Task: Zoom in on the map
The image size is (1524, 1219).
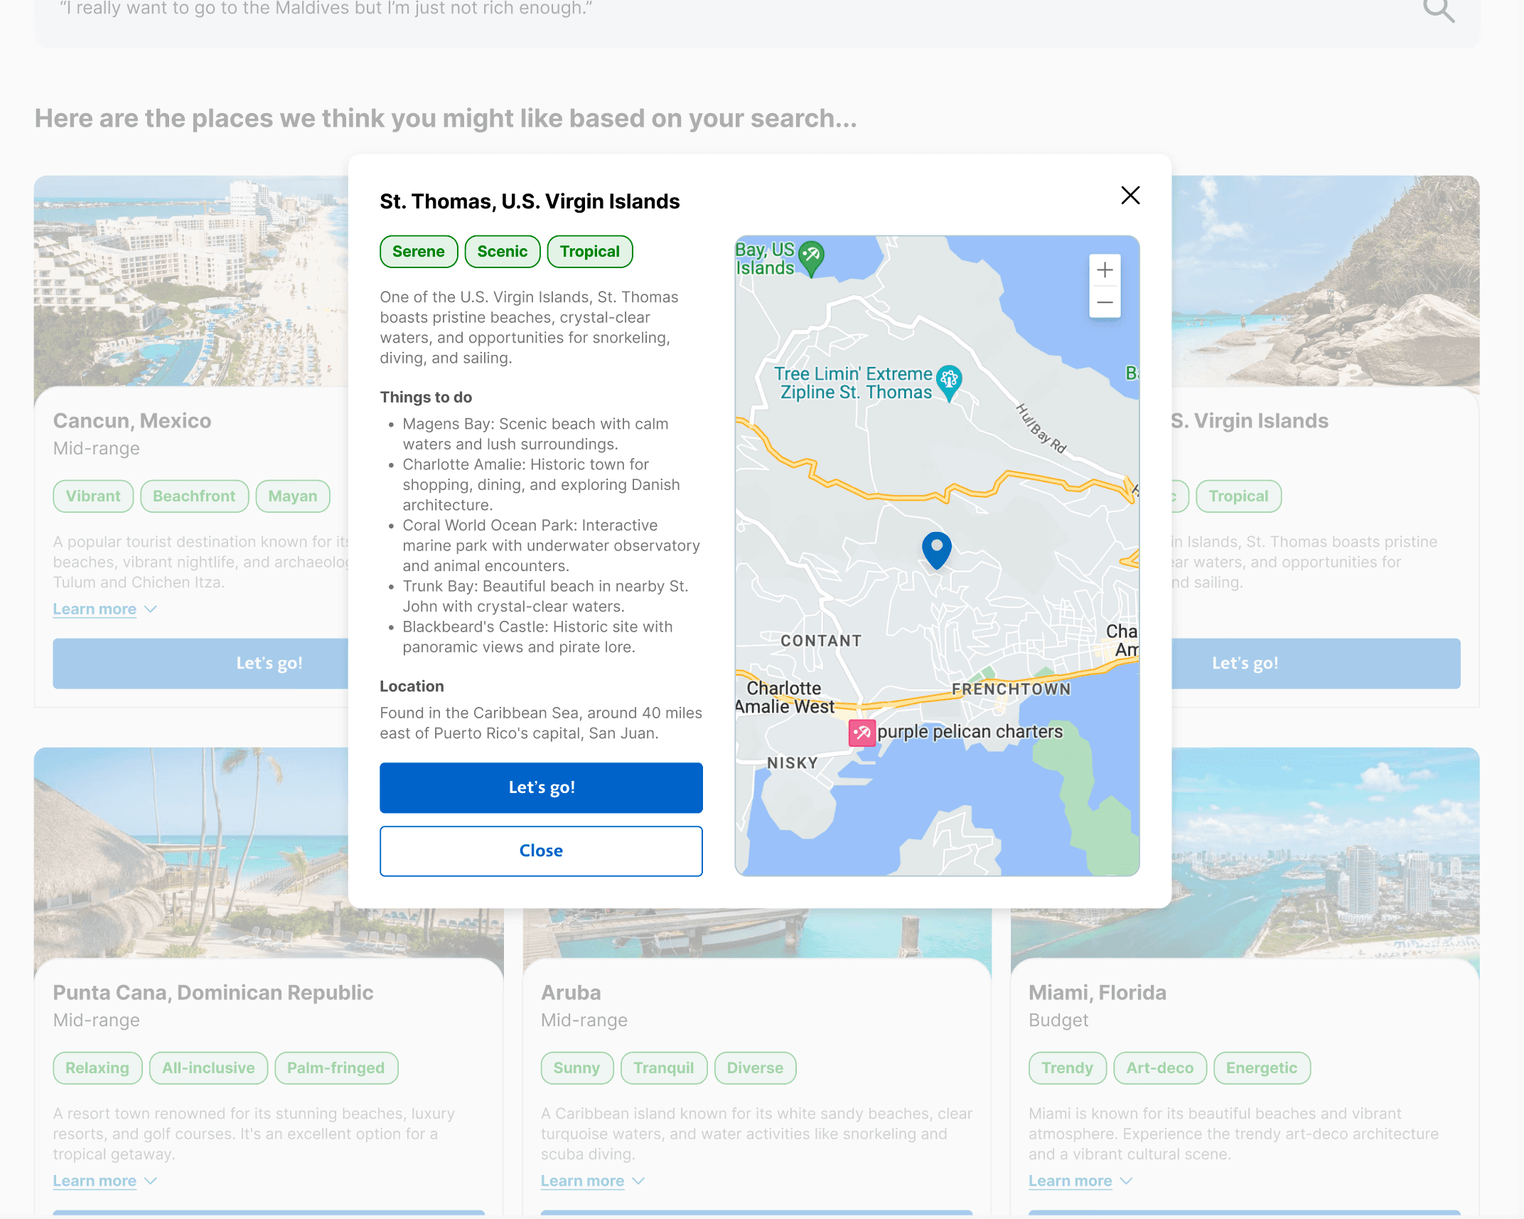Action: (1105, 270)
